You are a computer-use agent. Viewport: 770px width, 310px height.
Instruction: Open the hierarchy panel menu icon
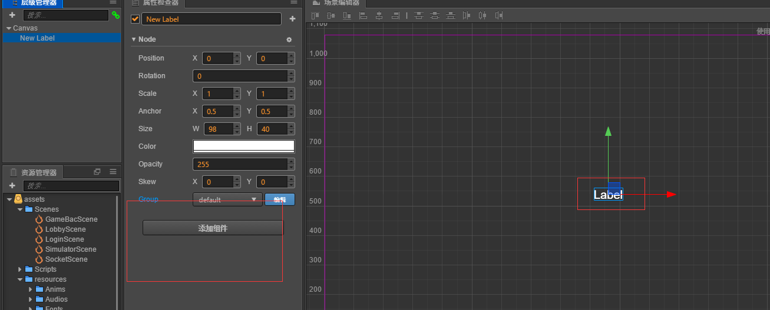113,2
